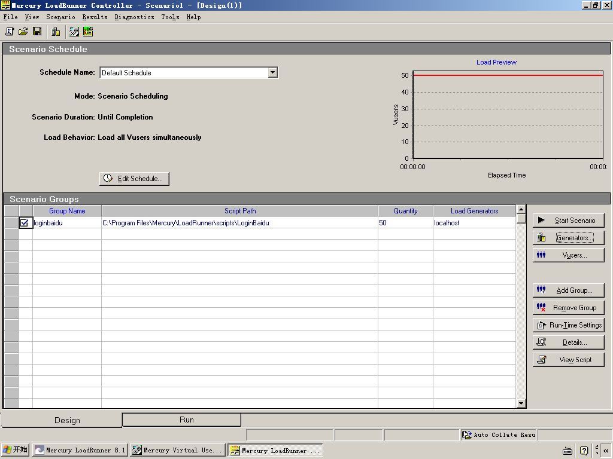The image size is (613, 459).
Task: Click the Load Preview graph title
Action: [496, 62]
